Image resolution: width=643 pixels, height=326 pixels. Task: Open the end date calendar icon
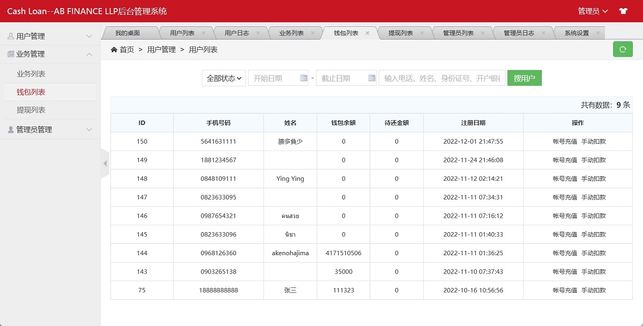click(372, 78)
